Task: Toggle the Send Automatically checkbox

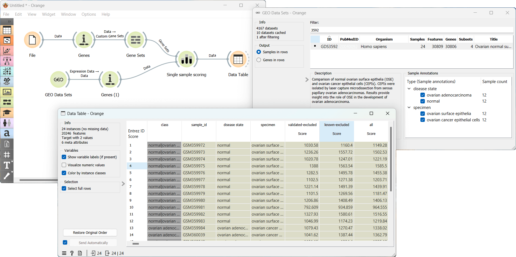Action: click(x=65, y=242)
